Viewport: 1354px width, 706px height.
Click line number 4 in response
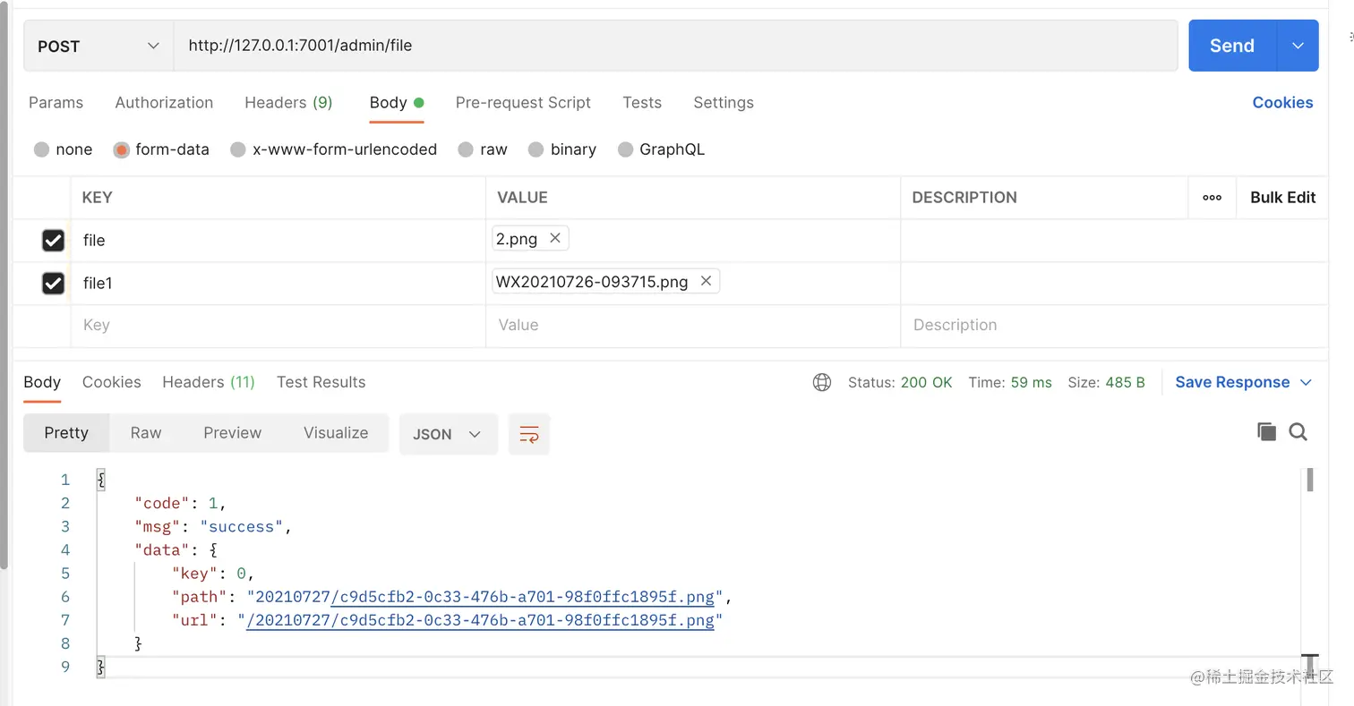64,550
